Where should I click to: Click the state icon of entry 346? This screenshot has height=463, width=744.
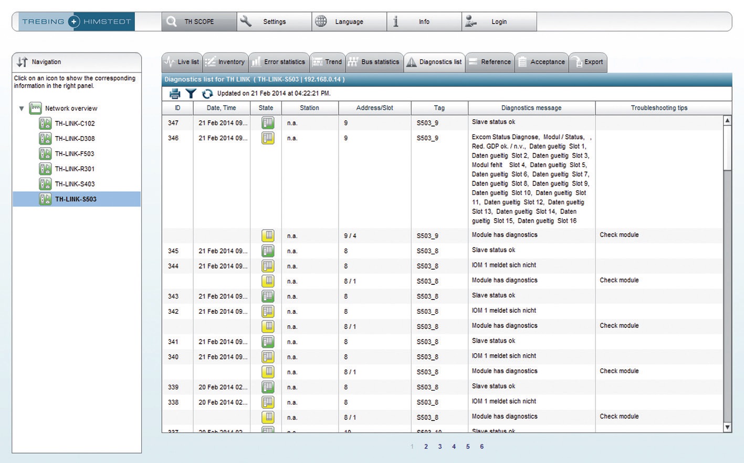pos(268,138)
